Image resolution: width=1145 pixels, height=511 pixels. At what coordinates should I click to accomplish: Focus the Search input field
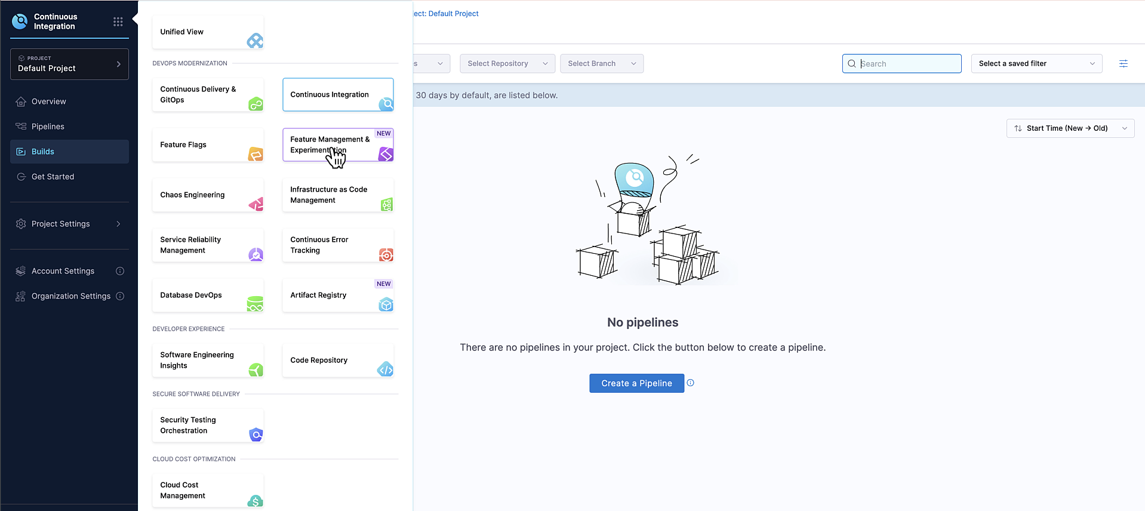pyautogui.click(x=907, y=64)
